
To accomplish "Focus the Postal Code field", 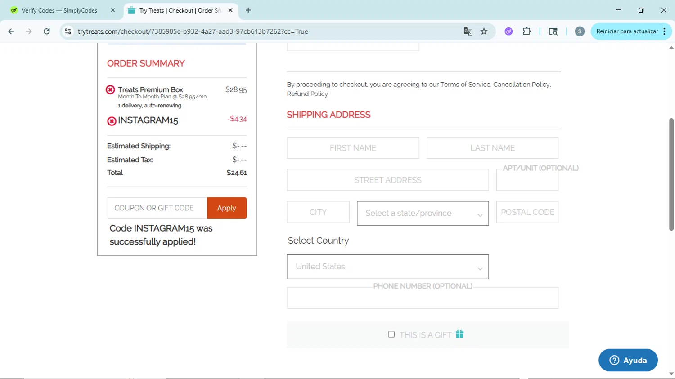I will click(x=527, y=212).
